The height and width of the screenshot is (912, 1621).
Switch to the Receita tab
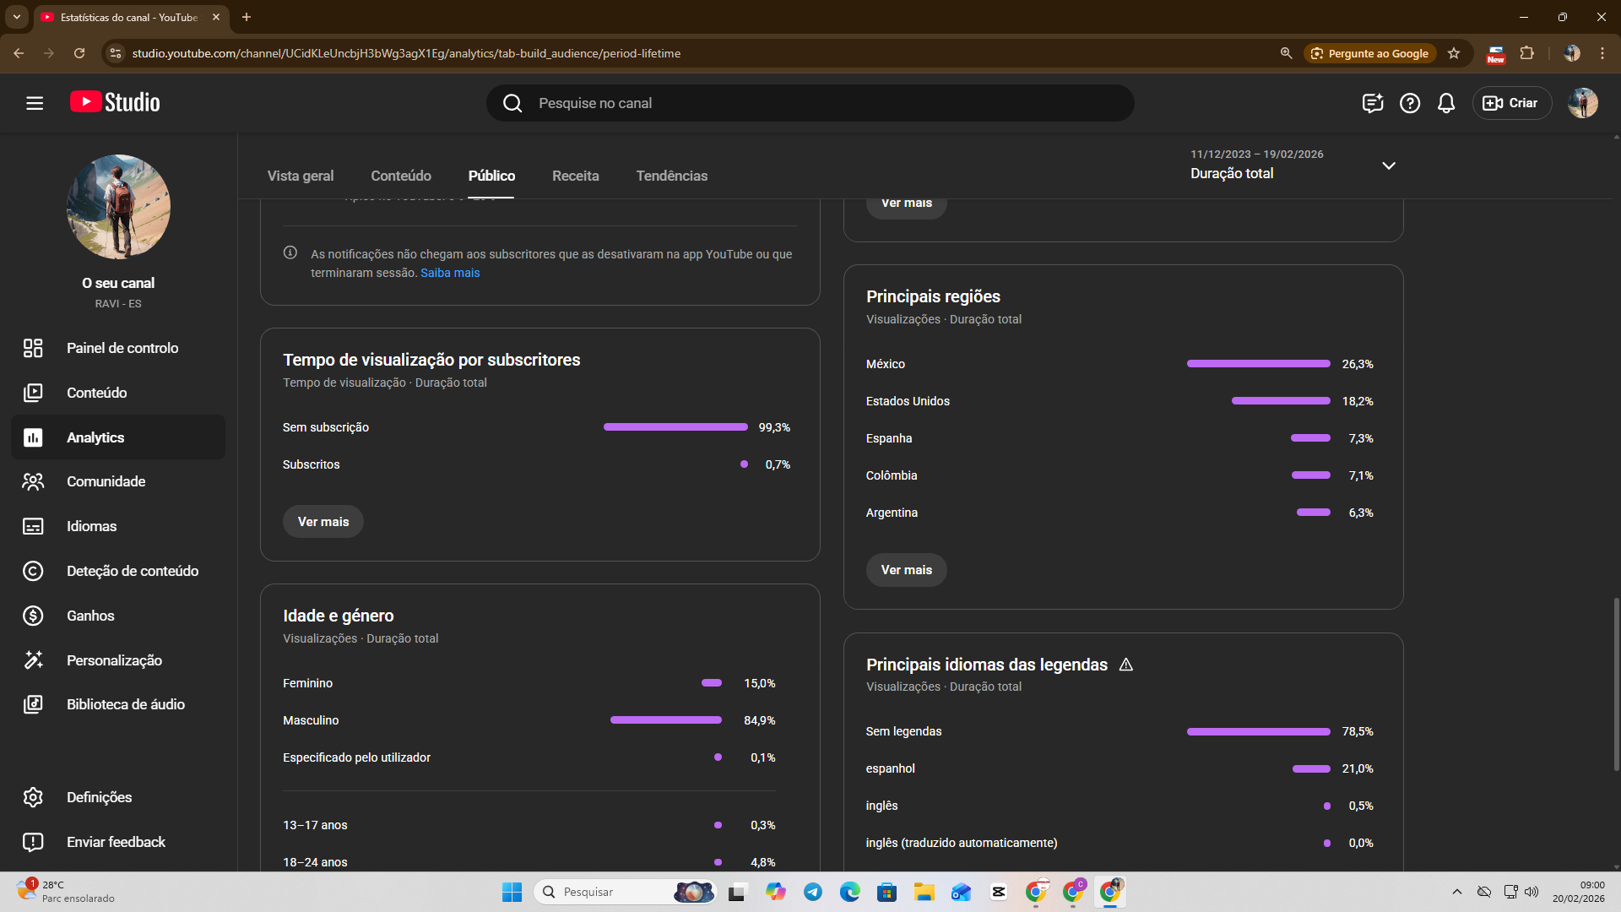(575, 176)
